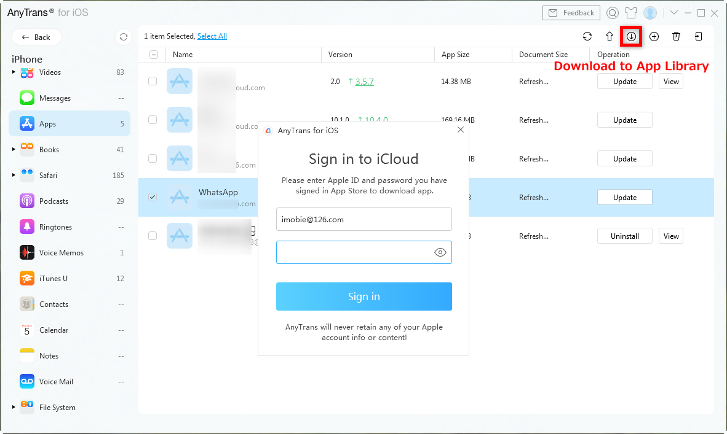This screenshot has width=727, height=434.
Task: Click the Feedback button
Action: [x=571, y=13]
